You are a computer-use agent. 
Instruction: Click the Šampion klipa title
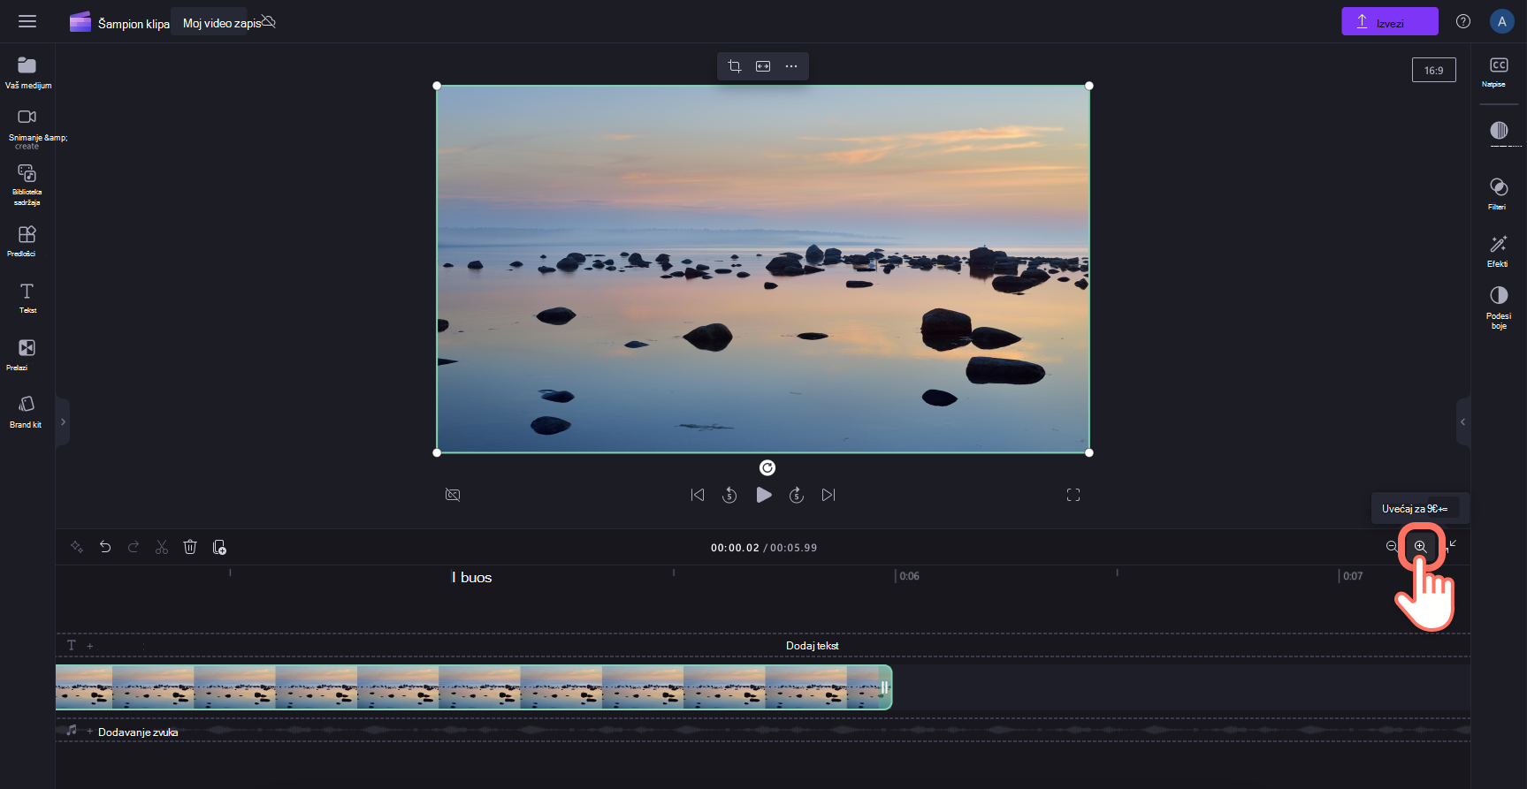[134, 24]
